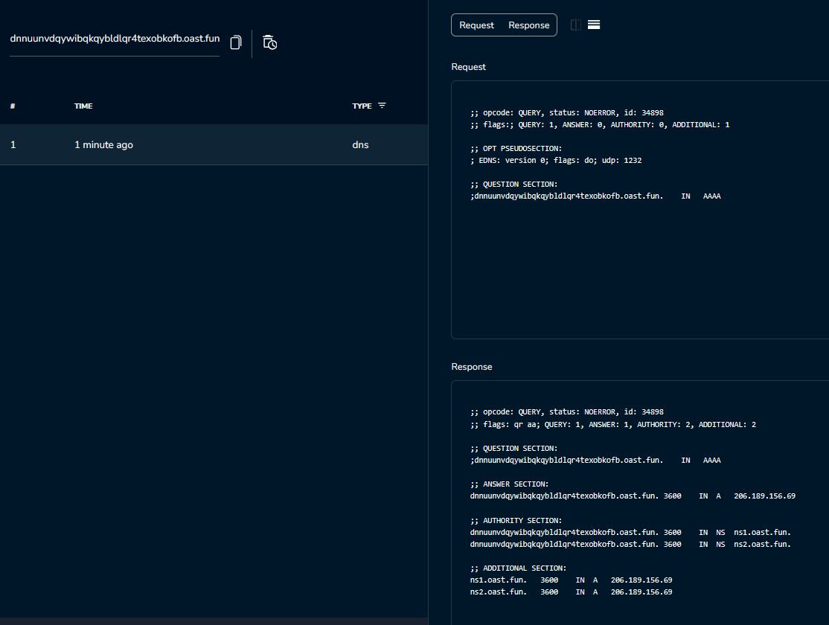Click the request opcode line with id 34898

(567, 112)
